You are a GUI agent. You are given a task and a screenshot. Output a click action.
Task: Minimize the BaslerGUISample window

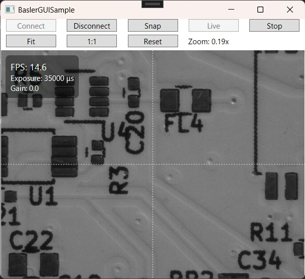[x=231, y=10]
